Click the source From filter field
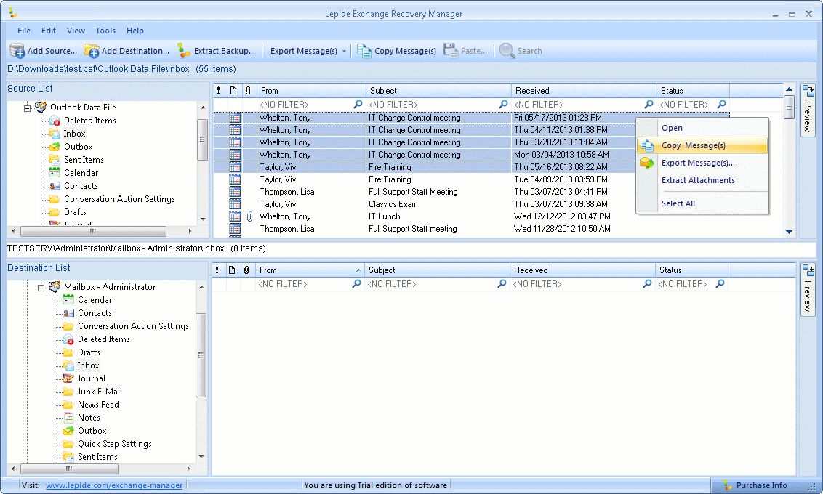Screen dimensions: 823x494 (310, 105)
